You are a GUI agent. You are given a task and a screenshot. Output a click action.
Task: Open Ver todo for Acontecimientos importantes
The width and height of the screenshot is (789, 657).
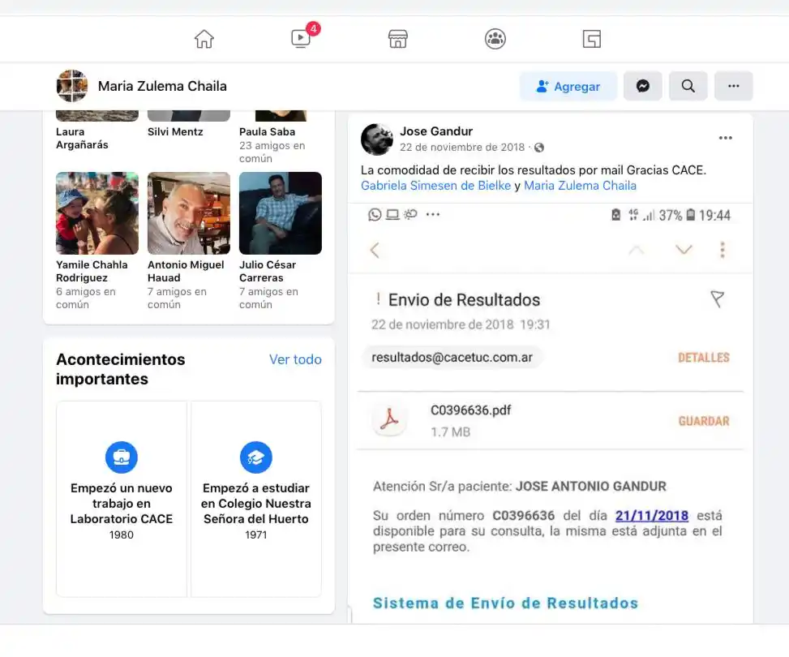295,359
